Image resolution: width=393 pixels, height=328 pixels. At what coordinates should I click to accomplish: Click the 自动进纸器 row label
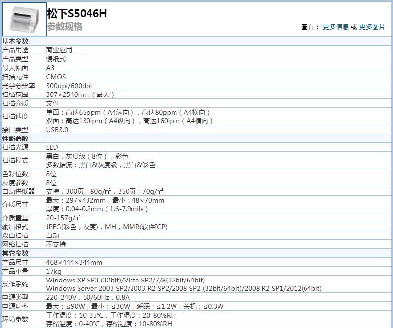coord(19,191)
